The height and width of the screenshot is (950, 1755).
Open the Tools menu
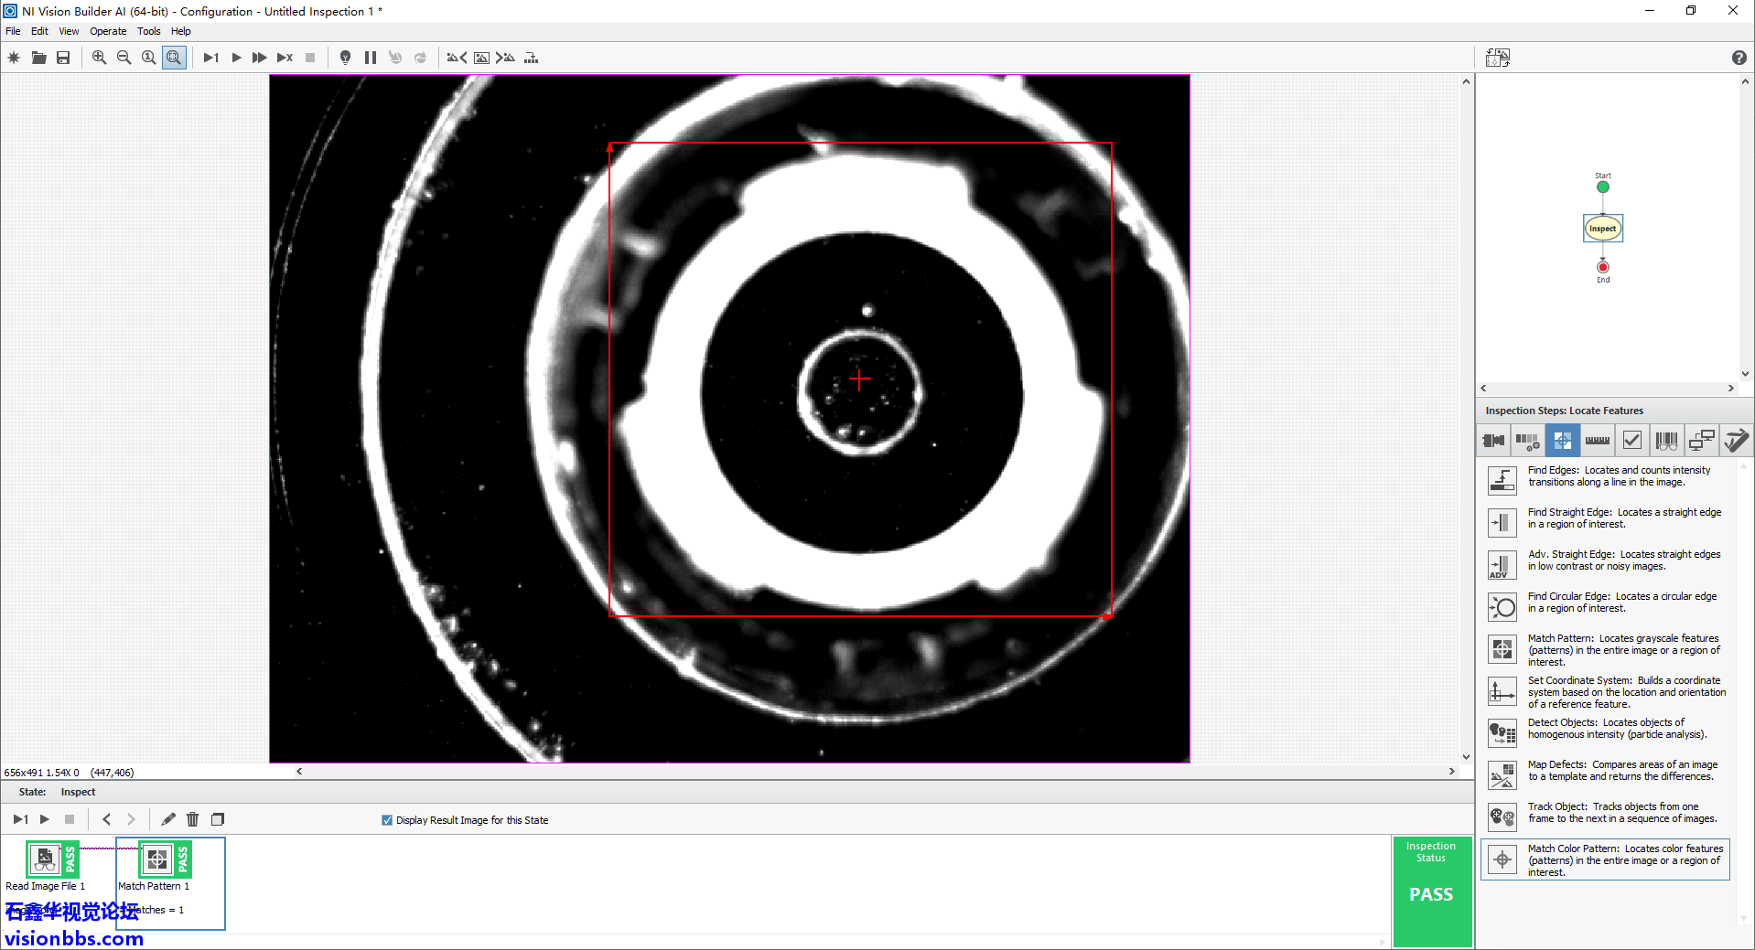coord(148,31)
